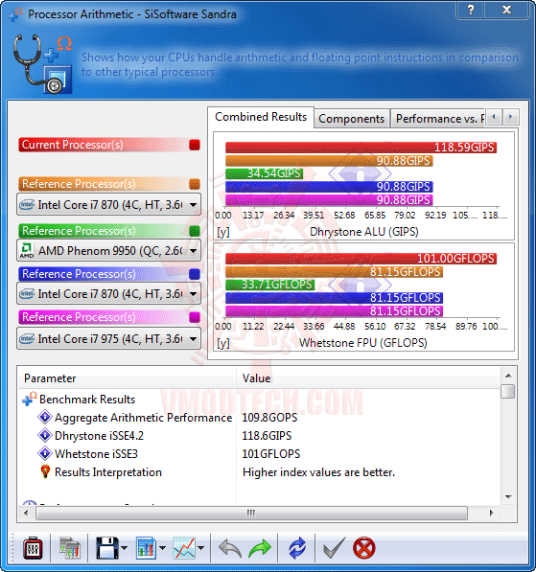Click the 101.00GFLOPS red bar
Image resolution: width=536 pixels, height=572 pixels.
tap(361, 259)
